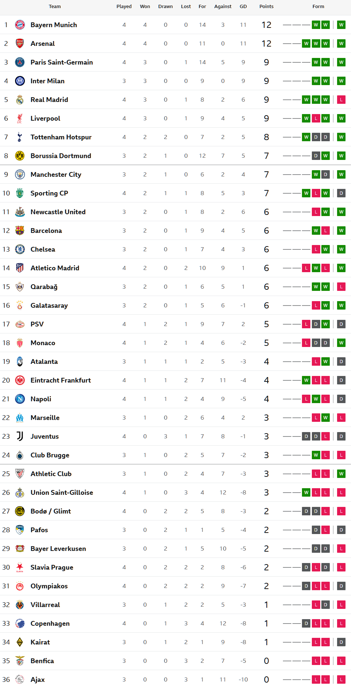Click the Bayern Munich club crest
The height and width of the screenshot is (687, 351).
click(x=20, y=25)
